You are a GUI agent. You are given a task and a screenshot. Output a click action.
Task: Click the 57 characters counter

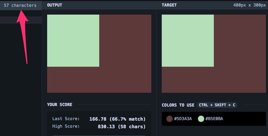[x=20, y=5]
